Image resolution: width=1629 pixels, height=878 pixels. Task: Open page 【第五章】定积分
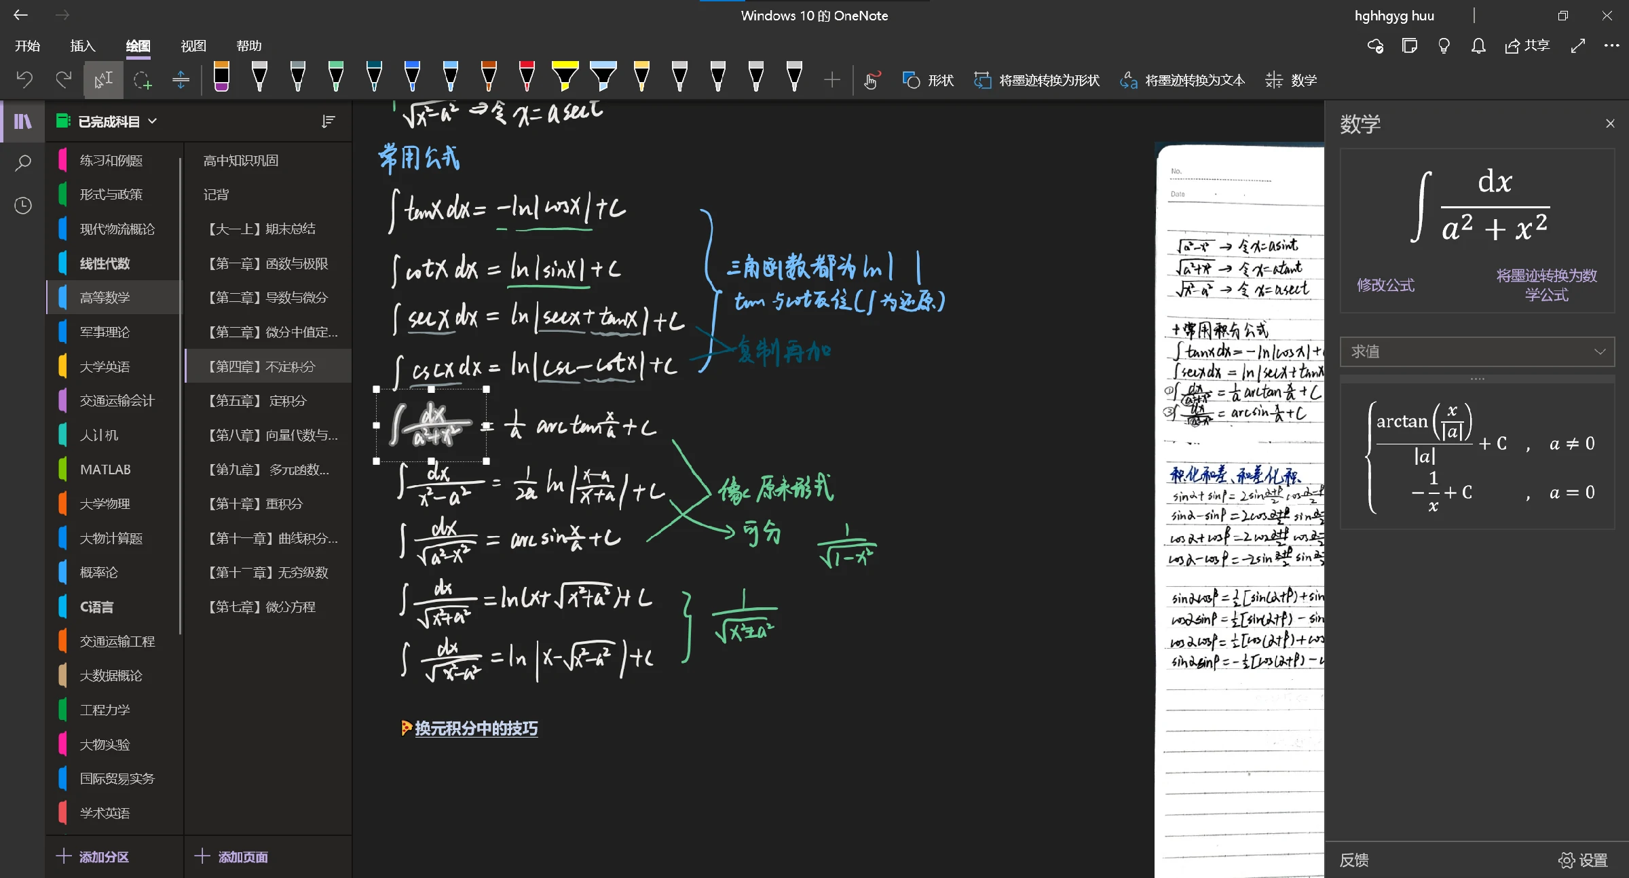[269, 401]
